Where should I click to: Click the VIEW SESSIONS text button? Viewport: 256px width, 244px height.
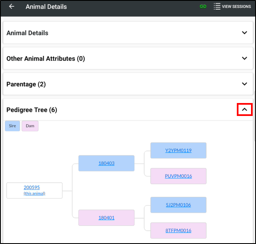[236, 7]
